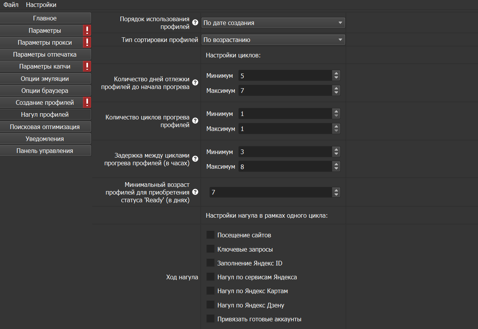478x329 pixels.
Task: Click help icon for 'Минимальный возраст профилей'
Action: [x=195, y=192]
